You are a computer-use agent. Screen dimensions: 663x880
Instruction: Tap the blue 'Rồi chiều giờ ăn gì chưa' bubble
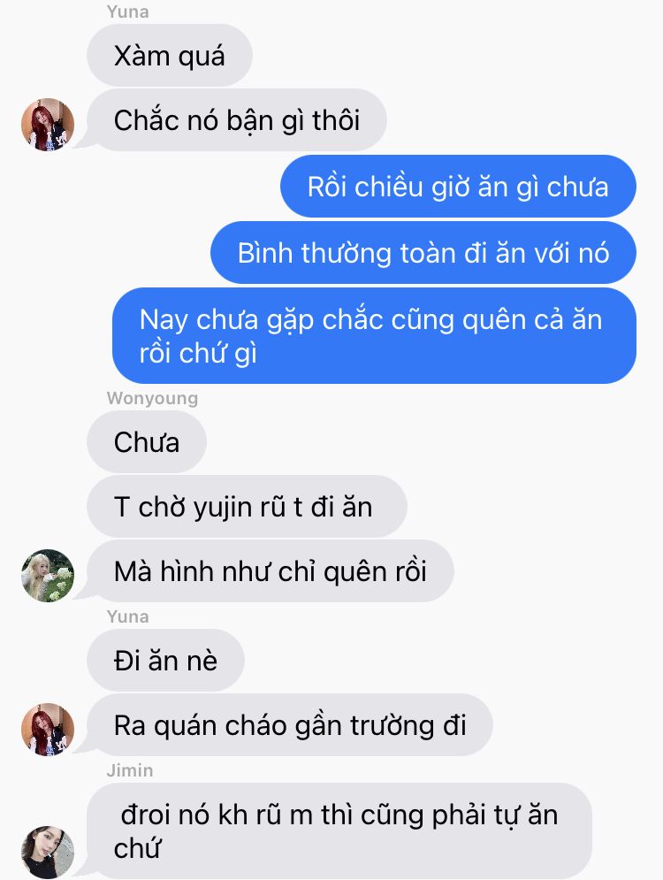pyautogui.click(x=458, y=187)
